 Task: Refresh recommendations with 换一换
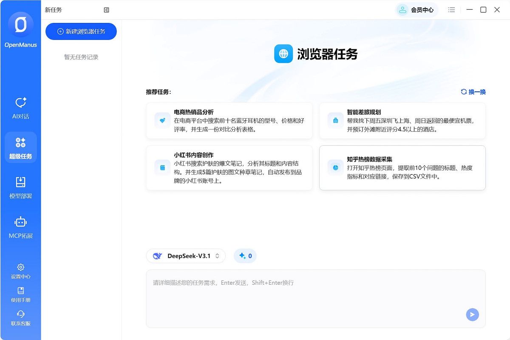pos(473,92)
